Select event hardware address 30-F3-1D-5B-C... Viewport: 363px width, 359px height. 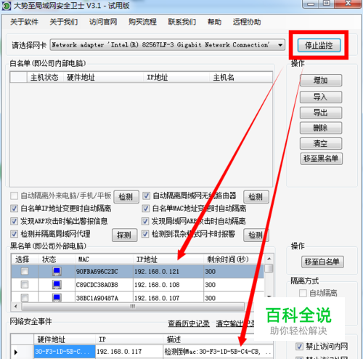65,352
